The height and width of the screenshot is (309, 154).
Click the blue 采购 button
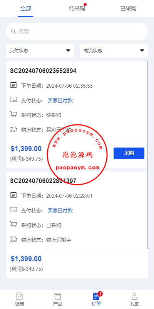pyautogui.click(x=129, y=153)
